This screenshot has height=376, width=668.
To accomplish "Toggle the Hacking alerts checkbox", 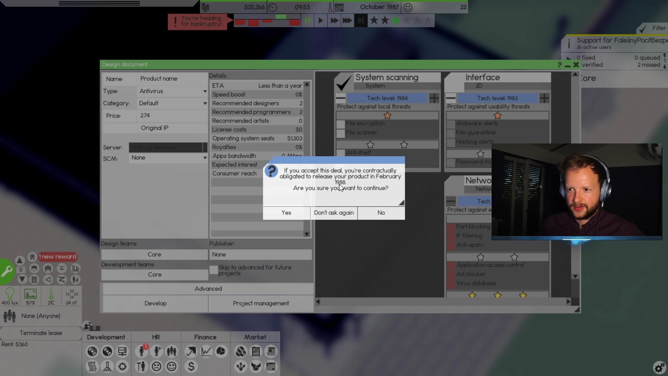I will pyautogui.click(x=451, y=142).
